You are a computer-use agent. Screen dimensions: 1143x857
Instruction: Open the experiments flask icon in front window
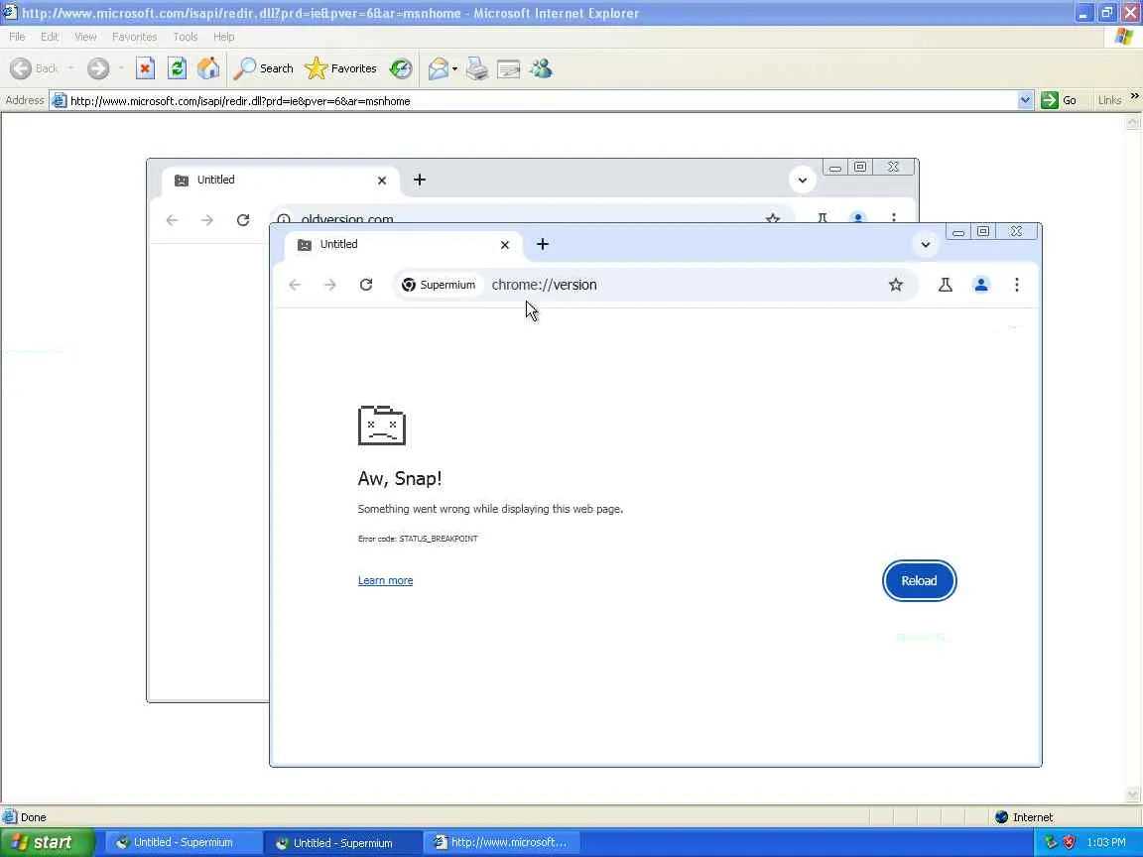pos(946,285)
